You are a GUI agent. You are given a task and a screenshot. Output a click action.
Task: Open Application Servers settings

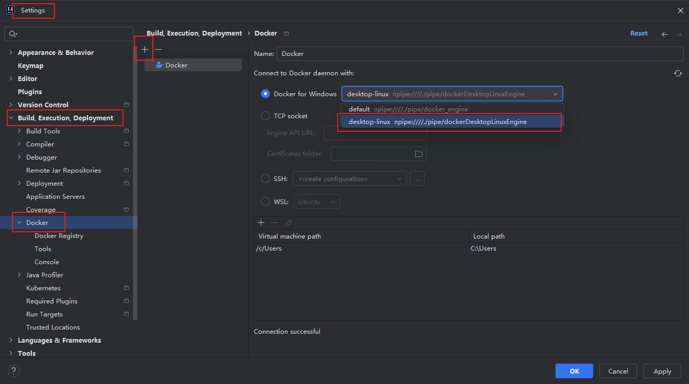pos(55,196)
